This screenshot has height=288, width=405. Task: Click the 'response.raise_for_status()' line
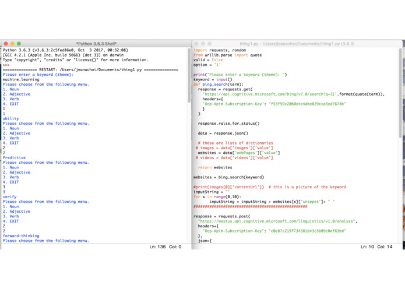click(x=228, y=124)
